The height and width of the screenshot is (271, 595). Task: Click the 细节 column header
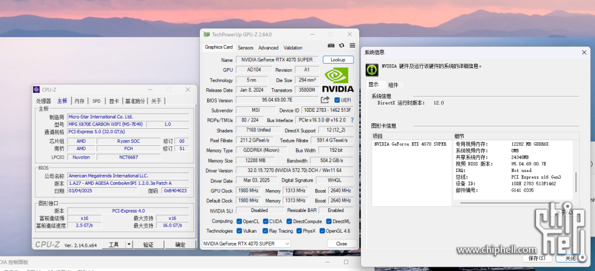[517, 136]
